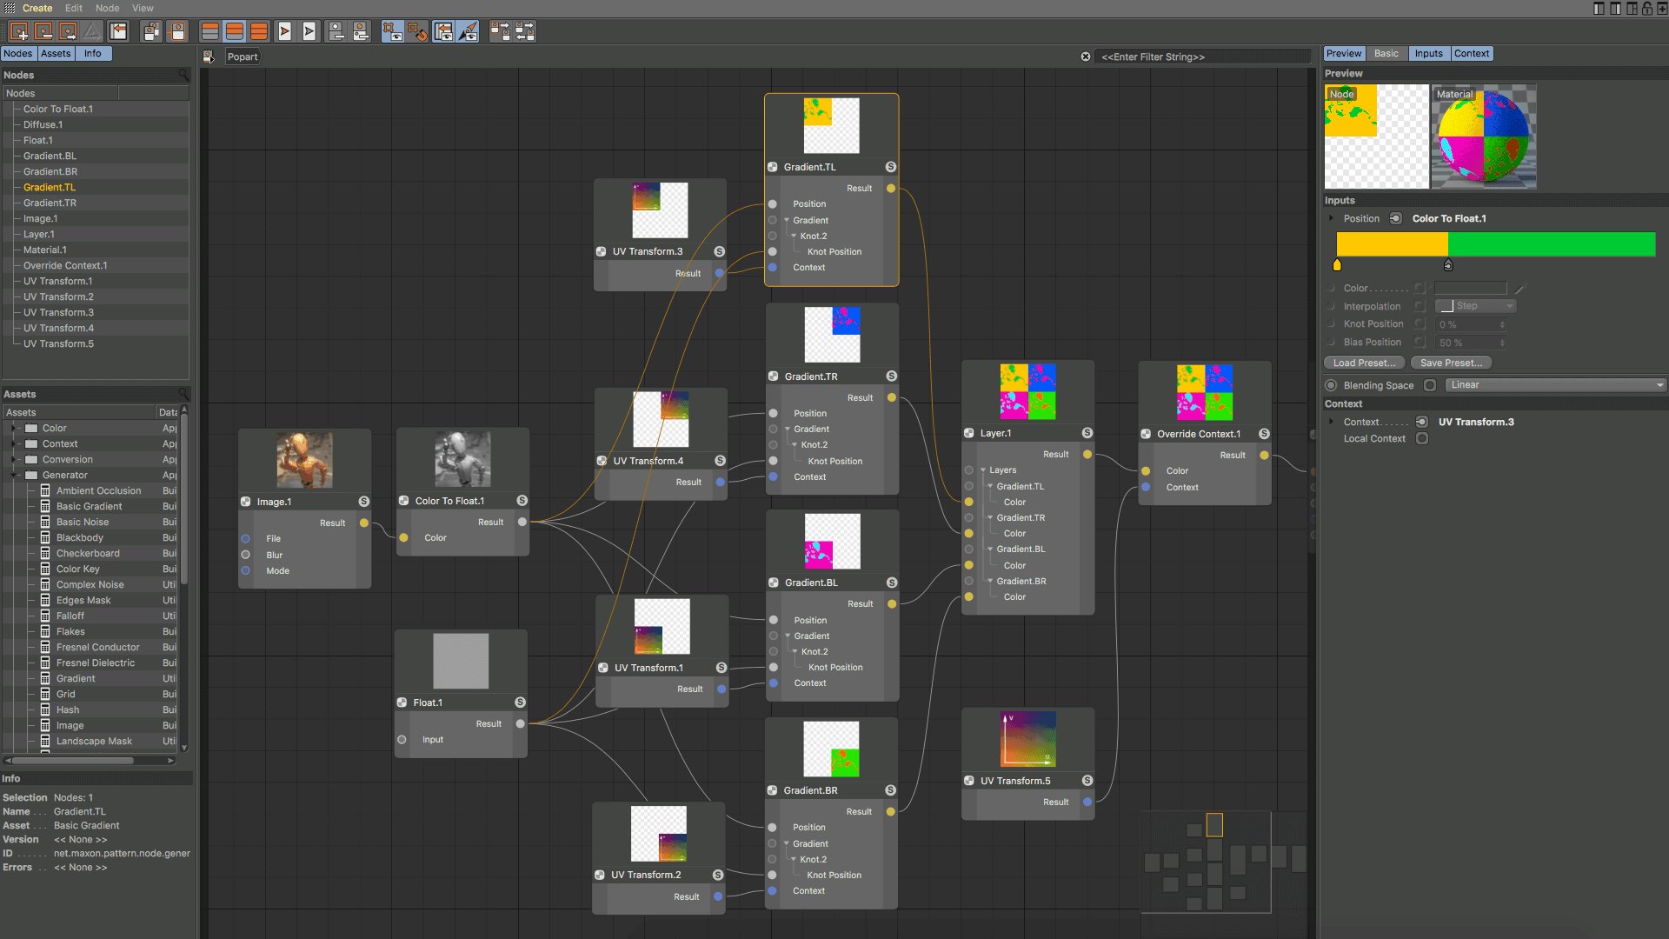Viewport: 1669px width, 939px height.
Task: Open the Interpolation Step dropdown
Action: 1475,306
